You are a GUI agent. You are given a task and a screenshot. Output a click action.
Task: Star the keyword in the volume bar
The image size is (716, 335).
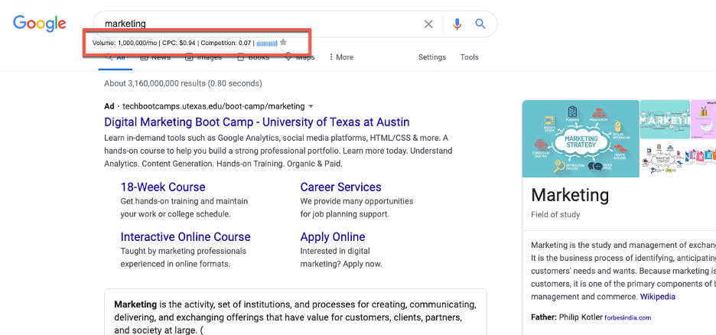pyautogui.click(x=283, y=43)
